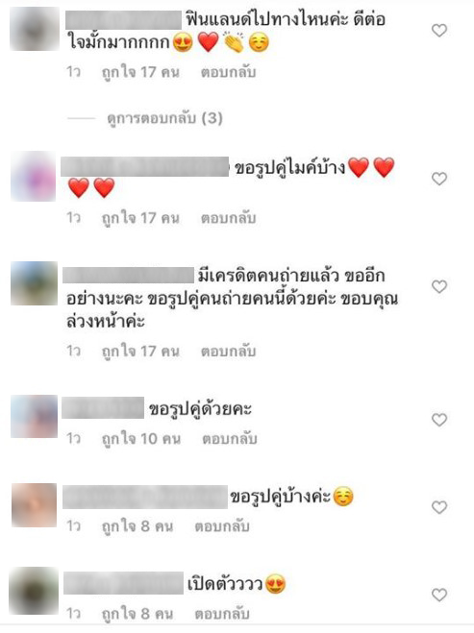Reply to 'ขอรูปคู่บ้างค่ะ' comment

coord(222,526)
